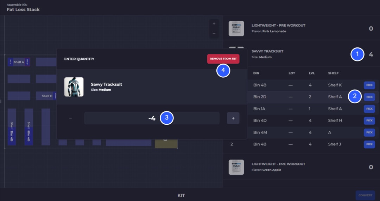Click the Remove From Kit button
The image size is (380, 201).
[x=223, y=59]
